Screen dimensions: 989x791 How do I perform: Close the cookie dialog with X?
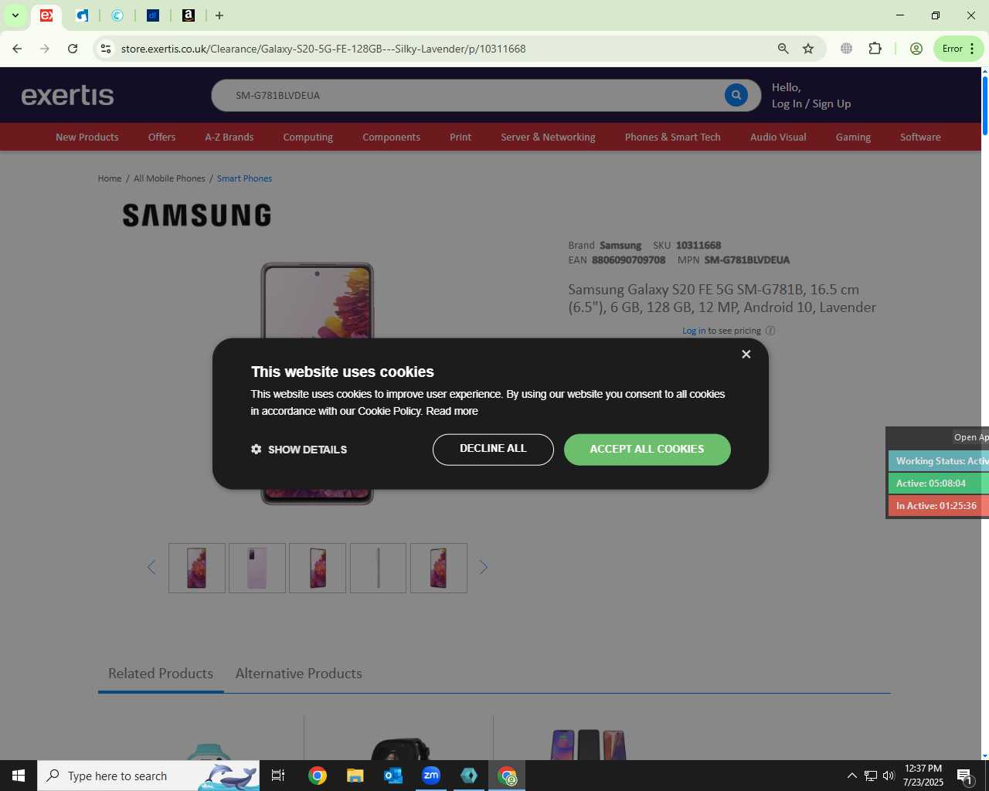[746, 354]
